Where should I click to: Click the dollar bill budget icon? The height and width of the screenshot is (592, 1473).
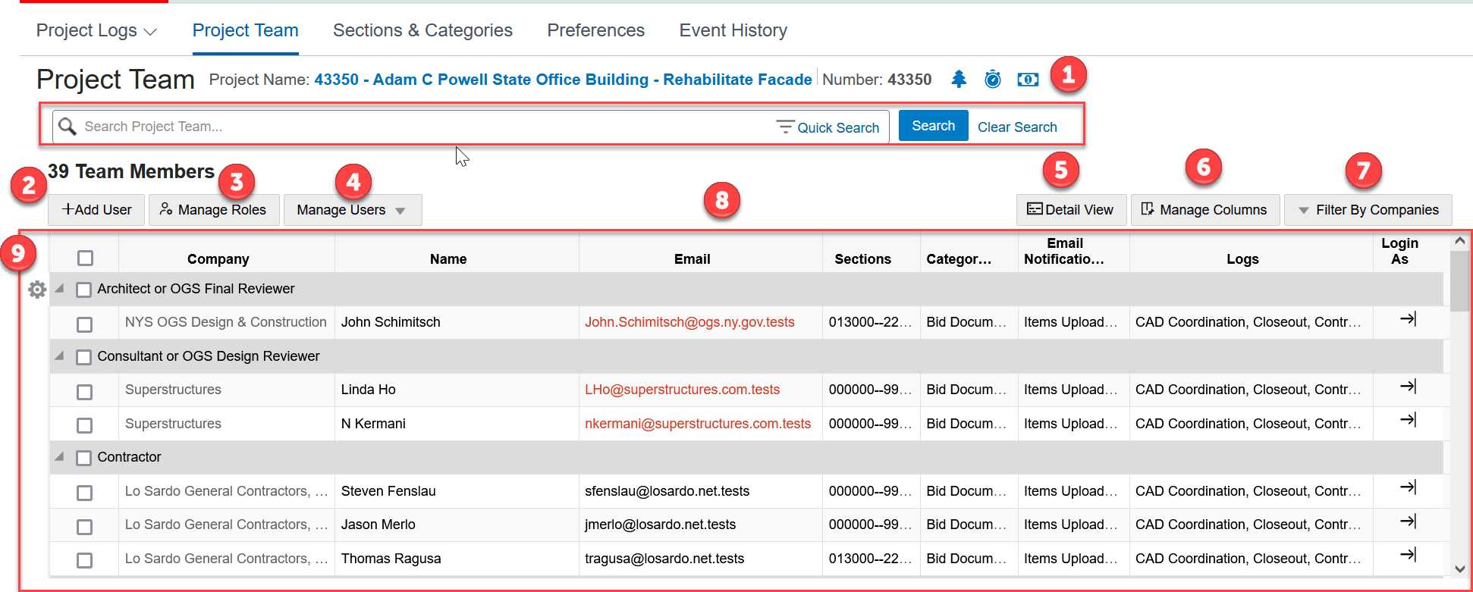pos(1028,80)
